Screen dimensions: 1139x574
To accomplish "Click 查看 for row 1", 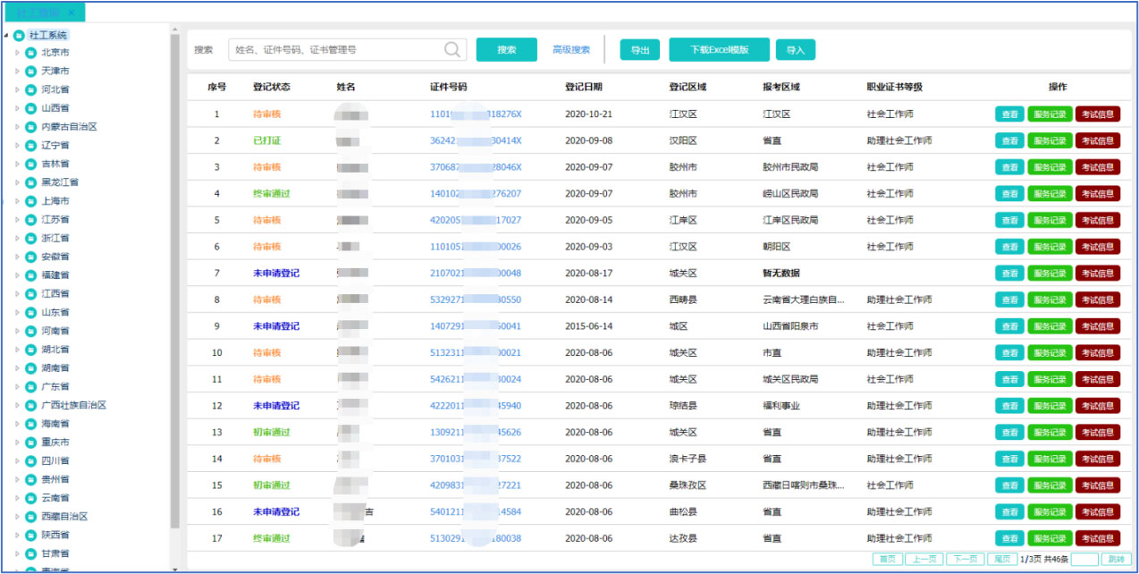I will coord(1010,114).
